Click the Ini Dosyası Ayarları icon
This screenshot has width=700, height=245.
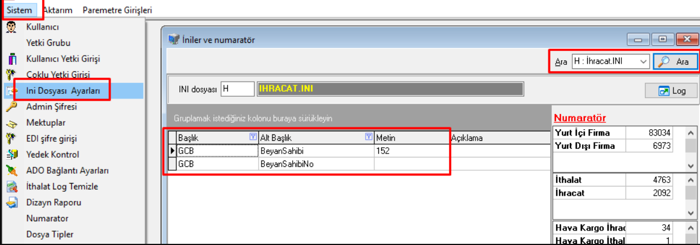(x=12, y=91)
